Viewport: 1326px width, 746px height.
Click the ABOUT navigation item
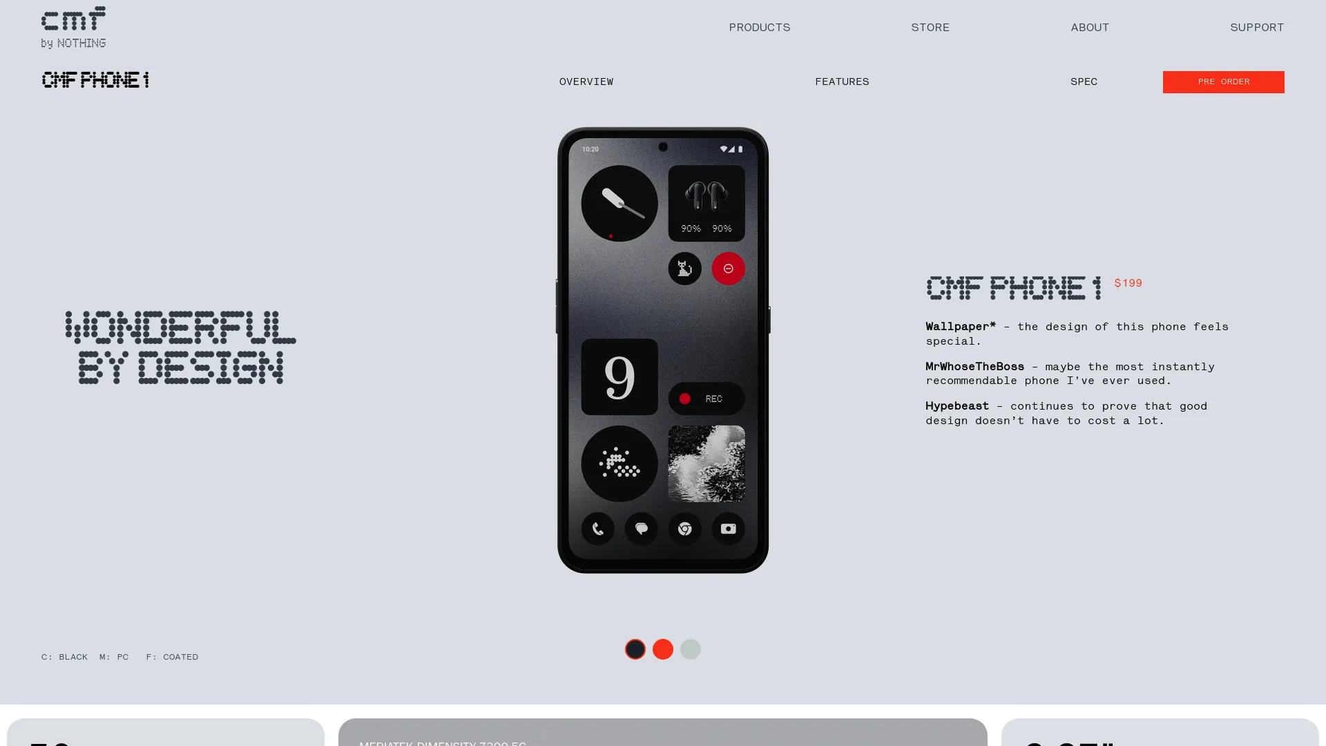(x=1090, y=28)
